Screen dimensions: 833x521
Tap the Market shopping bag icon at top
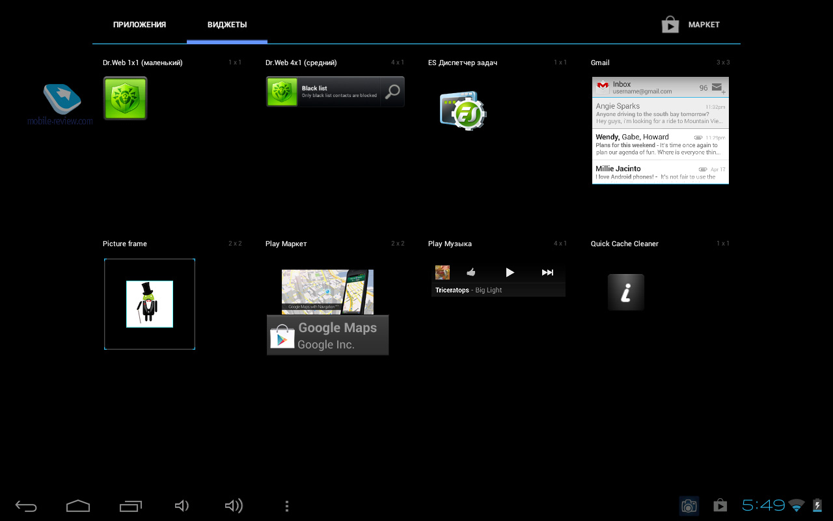(670, 25)
